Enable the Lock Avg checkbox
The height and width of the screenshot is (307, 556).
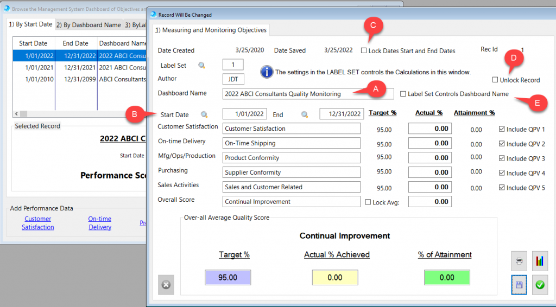tap(368, 202)
